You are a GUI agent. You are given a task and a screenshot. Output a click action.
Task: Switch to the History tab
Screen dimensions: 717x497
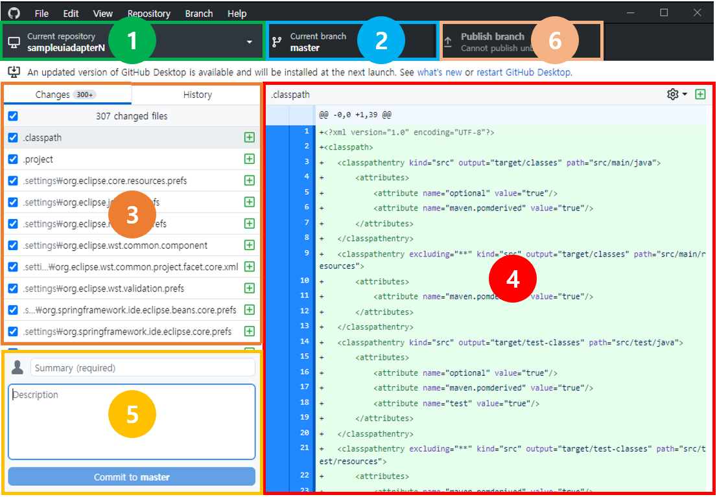tap(197, 95)
